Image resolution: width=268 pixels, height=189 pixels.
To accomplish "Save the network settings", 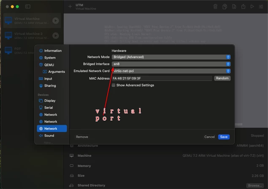I will coord(224,137).
